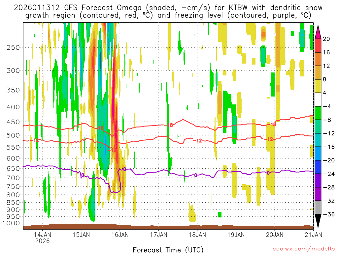Click the coolwx.com/modelts link text
This screenshot has height=253, width=338.
[x=304, y=249]
